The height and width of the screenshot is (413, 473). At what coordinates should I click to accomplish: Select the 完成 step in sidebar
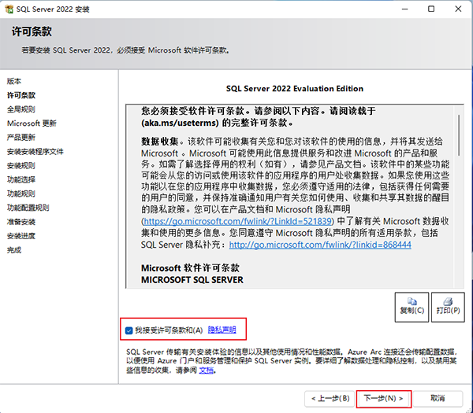(14, 250)
